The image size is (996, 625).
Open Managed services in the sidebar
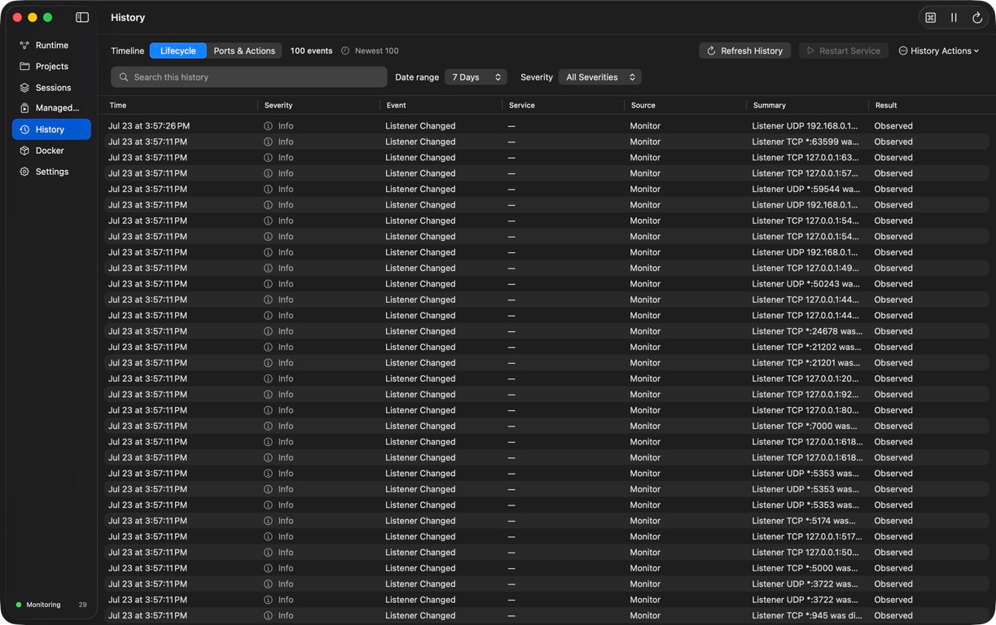pos(51,108)
